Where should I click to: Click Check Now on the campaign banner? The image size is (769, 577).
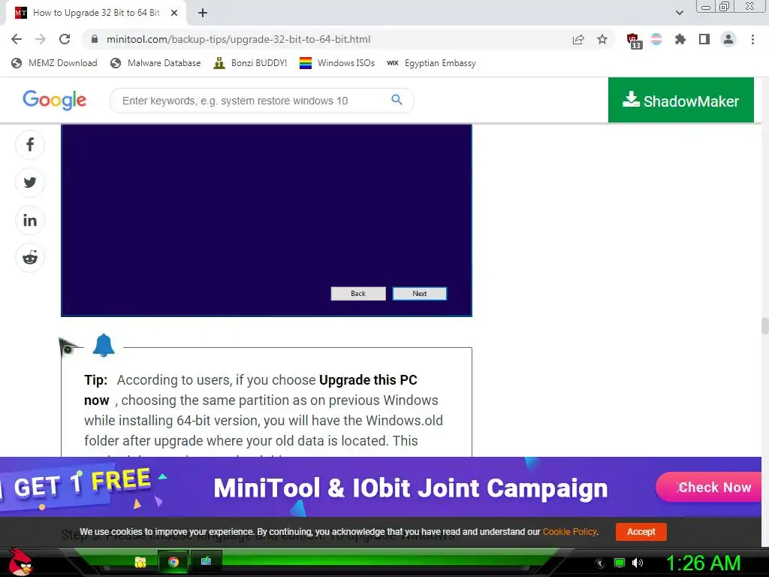(709, 487)
